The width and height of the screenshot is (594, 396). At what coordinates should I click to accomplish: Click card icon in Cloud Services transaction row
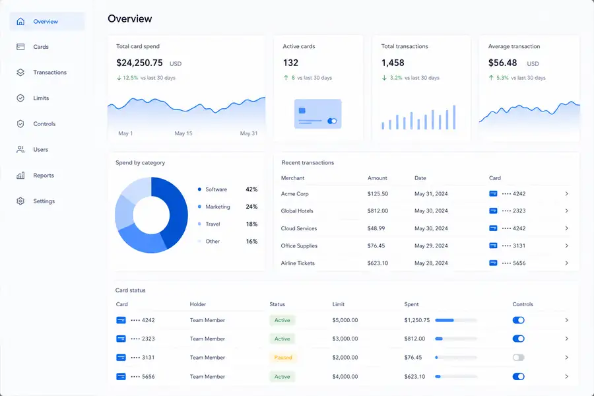click(493, 228)
